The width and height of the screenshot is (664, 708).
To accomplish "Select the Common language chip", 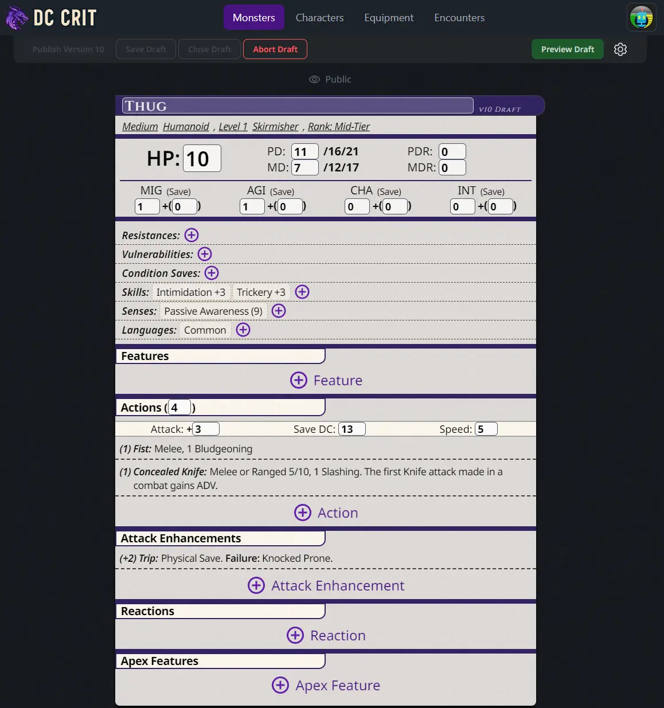I will coord(205,330).
